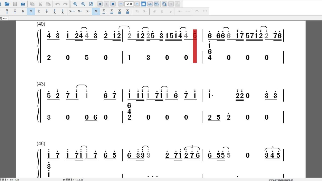Toggle the piano keyboard display icon
The height and width of the screenshot is (181, 322).
(144, 4)
